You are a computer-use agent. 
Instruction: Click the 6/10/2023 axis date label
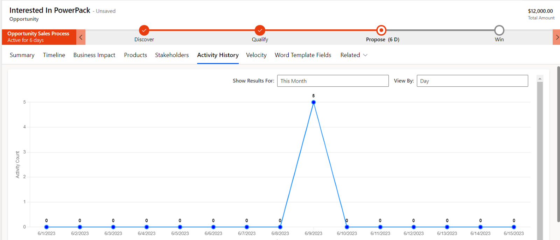point(347,233)
